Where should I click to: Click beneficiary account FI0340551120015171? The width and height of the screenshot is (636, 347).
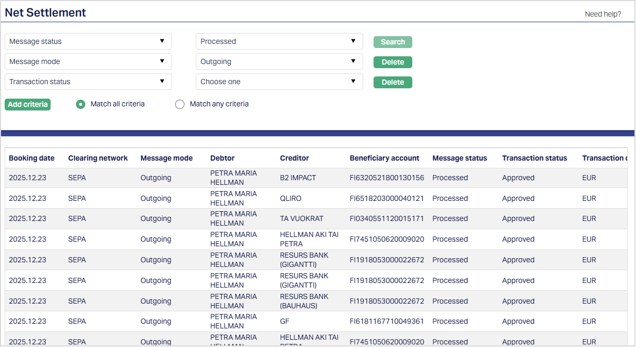[387, 218]
